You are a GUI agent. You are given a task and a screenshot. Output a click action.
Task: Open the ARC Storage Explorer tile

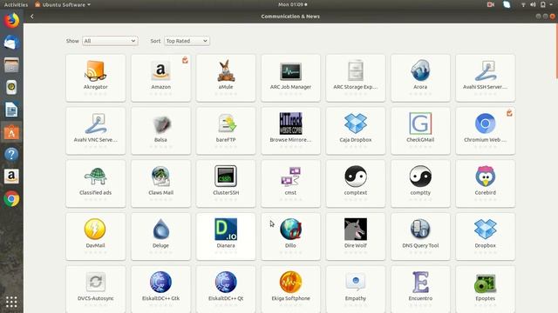(x=356, y=78)
